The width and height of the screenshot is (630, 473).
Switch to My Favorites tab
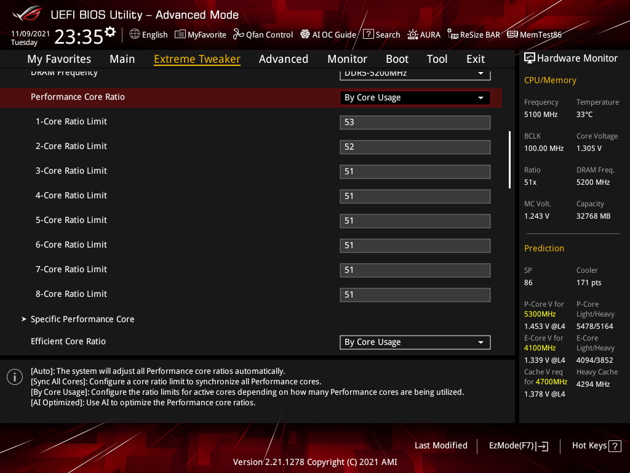(x=59, y=59)
